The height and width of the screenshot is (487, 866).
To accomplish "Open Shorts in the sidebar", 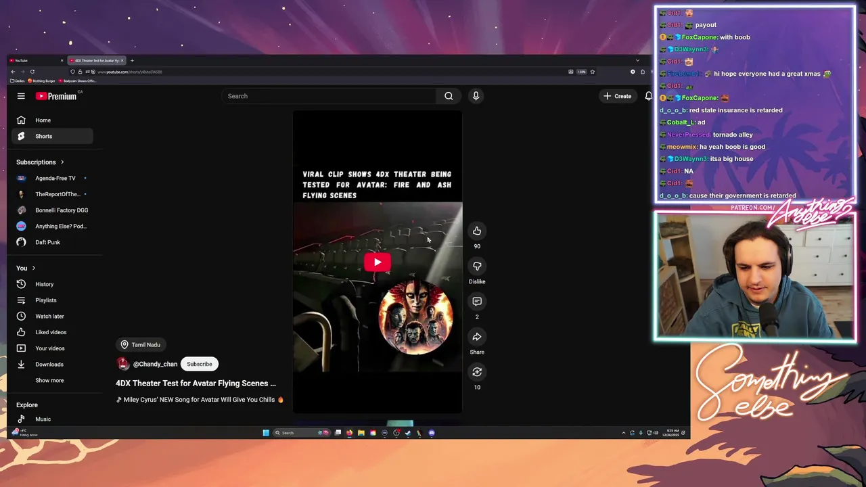I will click(x=52, y=136).
